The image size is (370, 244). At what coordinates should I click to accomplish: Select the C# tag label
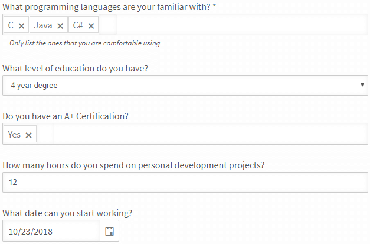click(78, 25)
